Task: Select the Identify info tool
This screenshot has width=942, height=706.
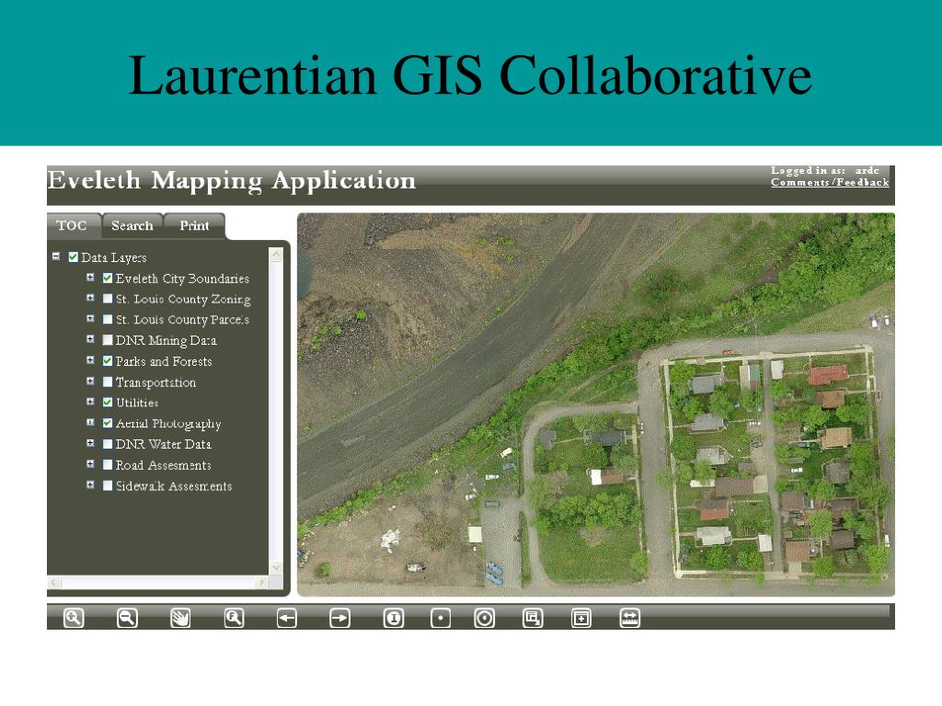Action: pyautogui.click(x=394, y=618)
